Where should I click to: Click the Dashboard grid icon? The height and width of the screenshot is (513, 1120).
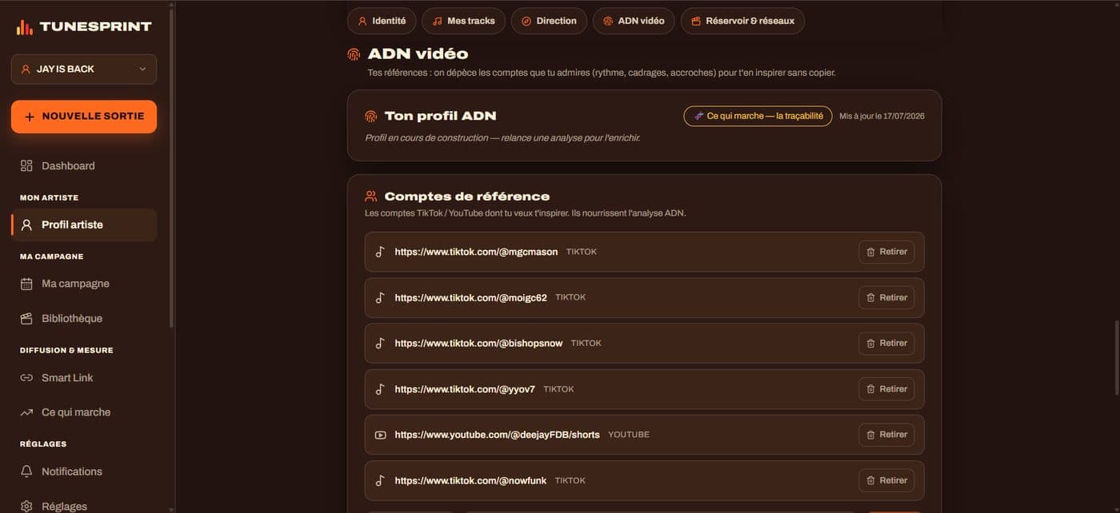26,166
